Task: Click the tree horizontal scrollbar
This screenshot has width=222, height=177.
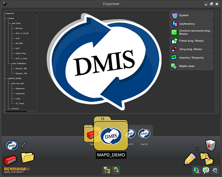Action: click(20, 111)
